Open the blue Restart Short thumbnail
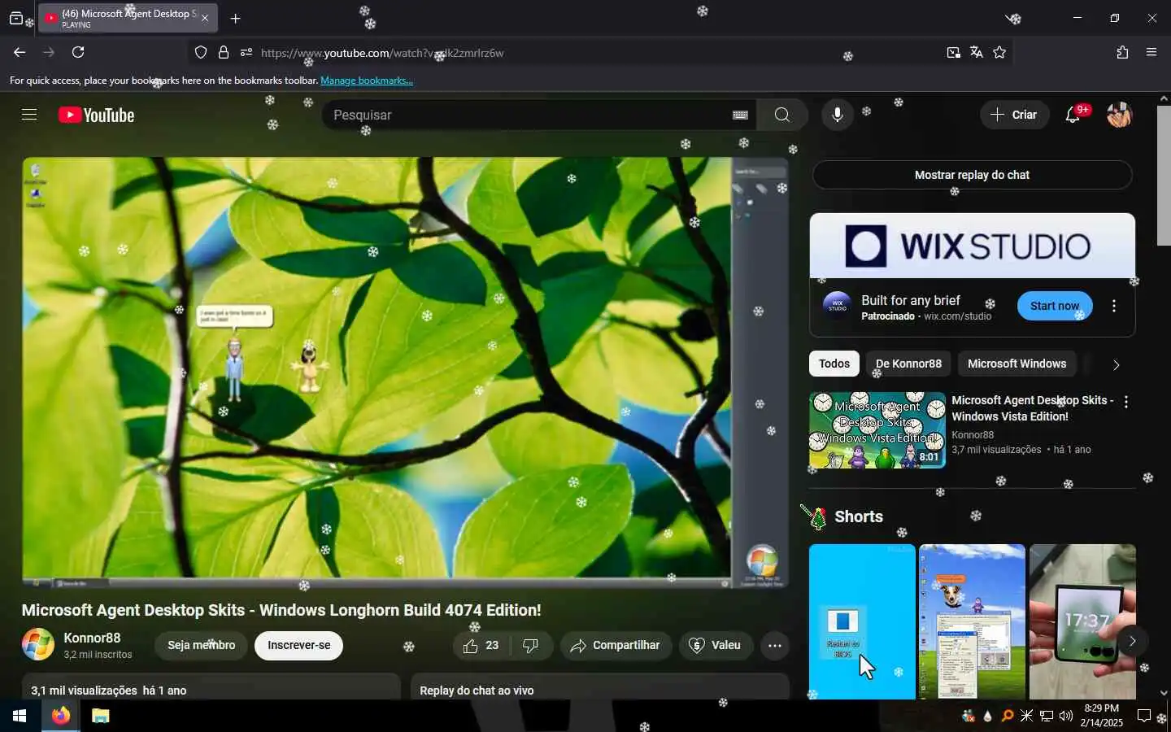Image resolution: width=1171 pixels, height=732 pixels. click(x=862, y=621)
